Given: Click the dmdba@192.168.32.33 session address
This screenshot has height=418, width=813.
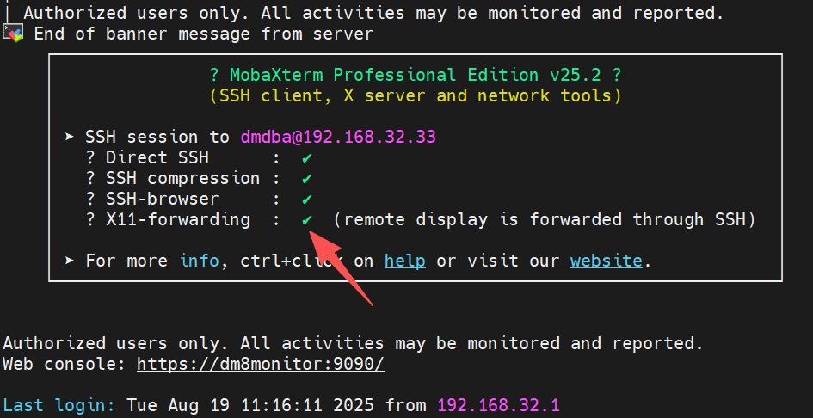Looking at the screenshot, I should point(338,137).
